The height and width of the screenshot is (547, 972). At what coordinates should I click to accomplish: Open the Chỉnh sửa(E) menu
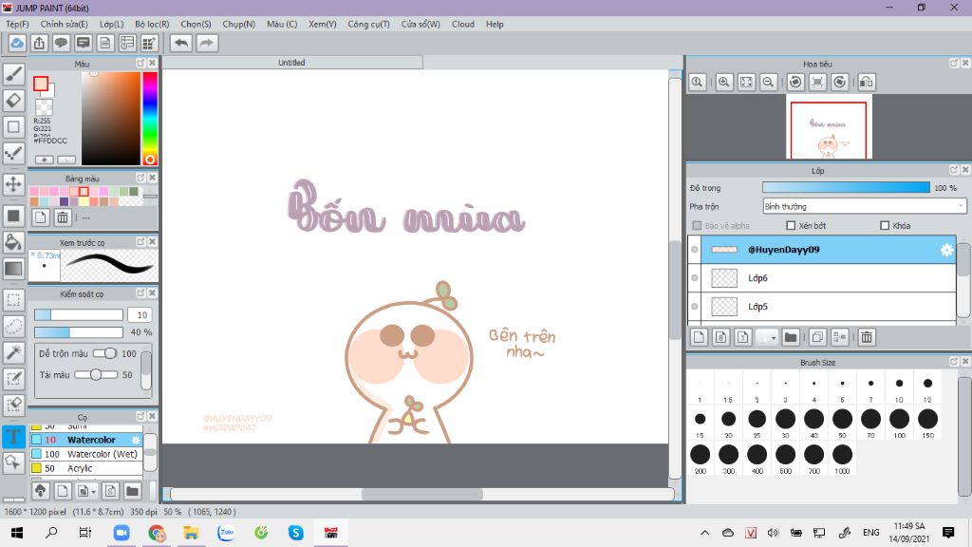[64, 24]
